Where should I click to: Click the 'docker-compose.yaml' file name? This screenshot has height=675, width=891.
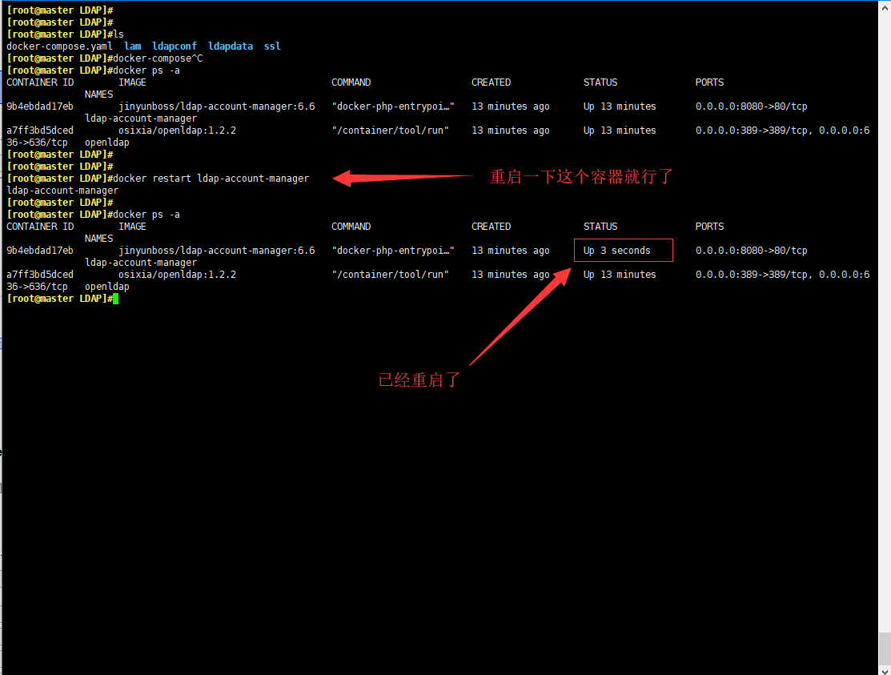click(x=60, y=46)
